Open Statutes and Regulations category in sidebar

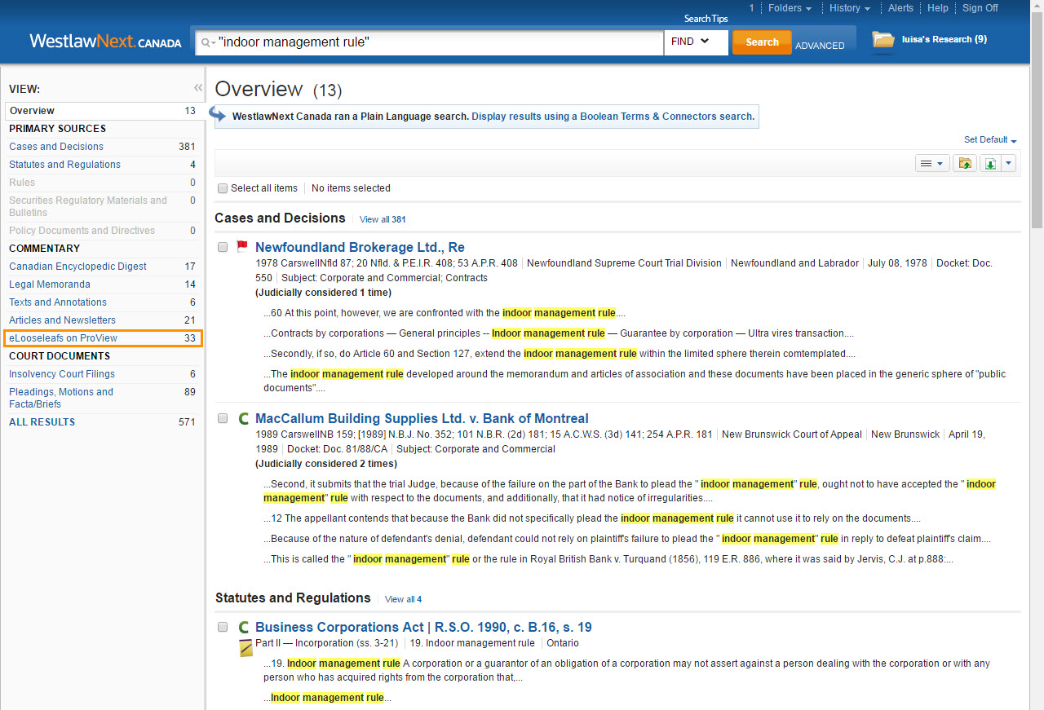(64, 165)
